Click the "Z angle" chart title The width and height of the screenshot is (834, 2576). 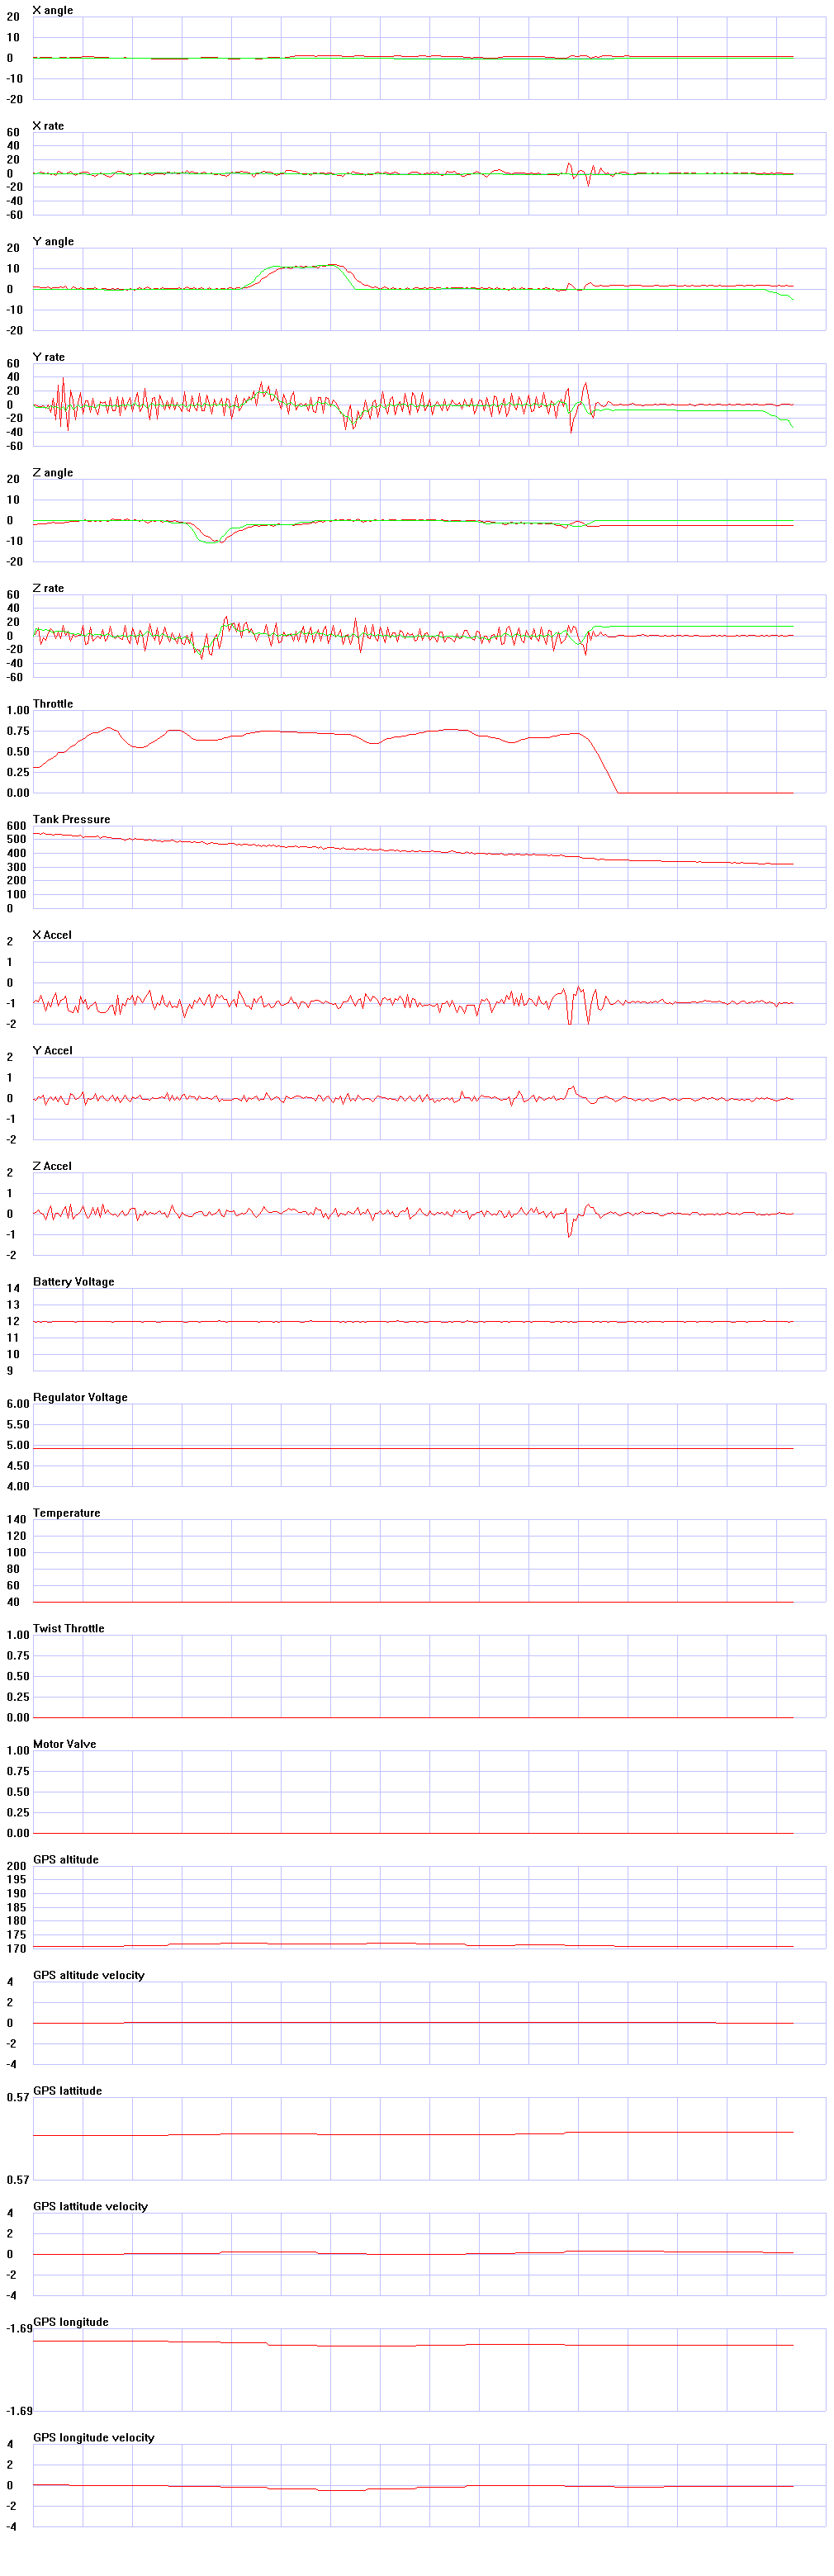click(53, 472)
